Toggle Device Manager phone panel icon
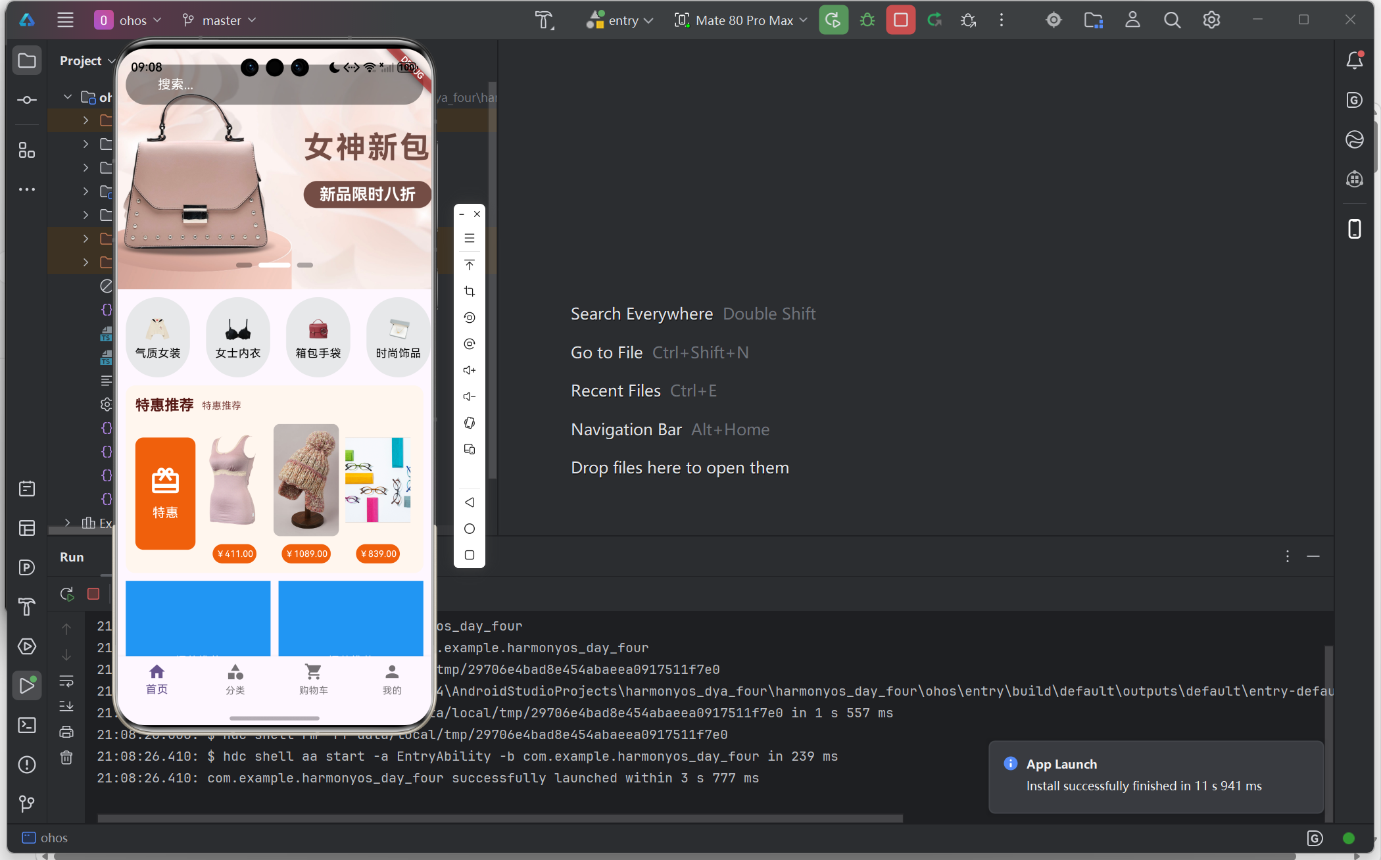 coord(1354,229)
